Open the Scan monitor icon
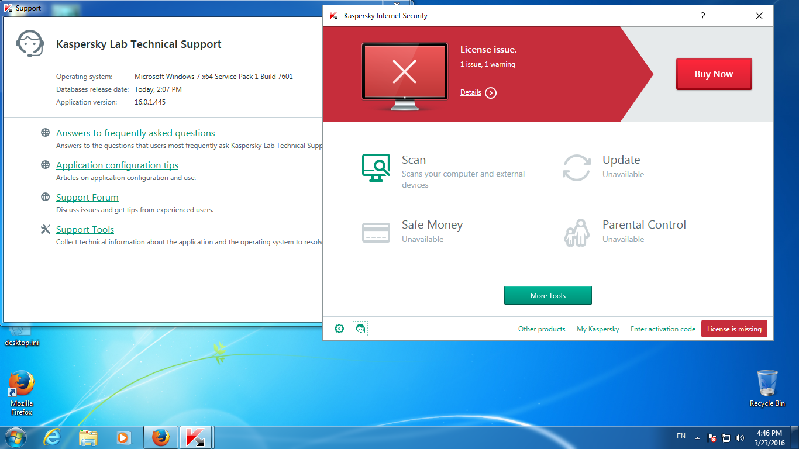 [x=376, y=168]
